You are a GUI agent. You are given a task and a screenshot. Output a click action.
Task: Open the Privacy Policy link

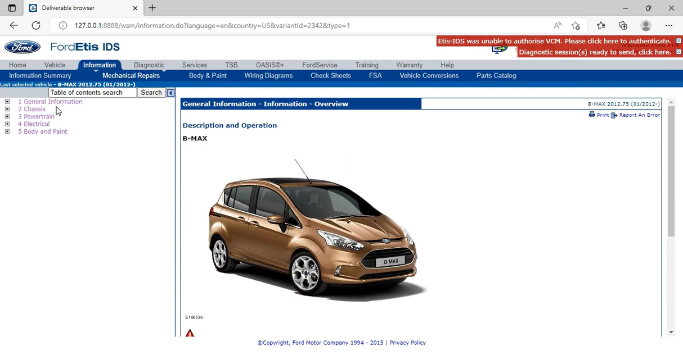[x=407, y=343]
